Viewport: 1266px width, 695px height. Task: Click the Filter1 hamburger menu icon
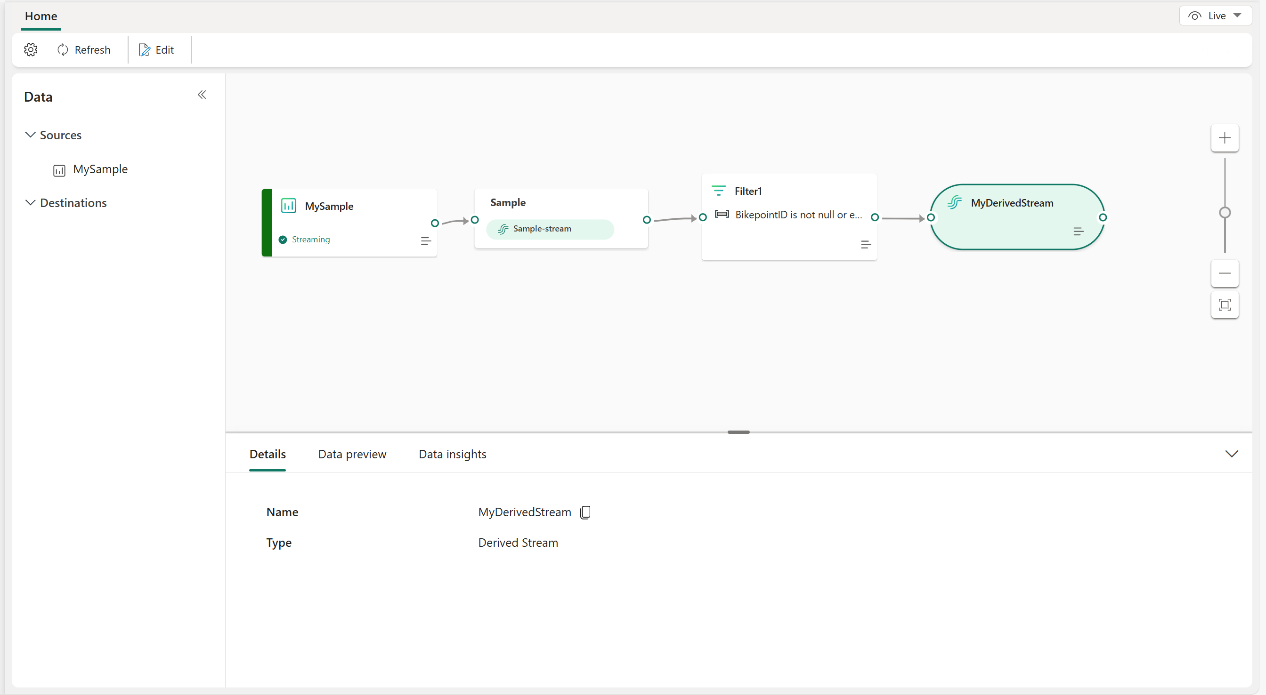click(x=865, y=245)
